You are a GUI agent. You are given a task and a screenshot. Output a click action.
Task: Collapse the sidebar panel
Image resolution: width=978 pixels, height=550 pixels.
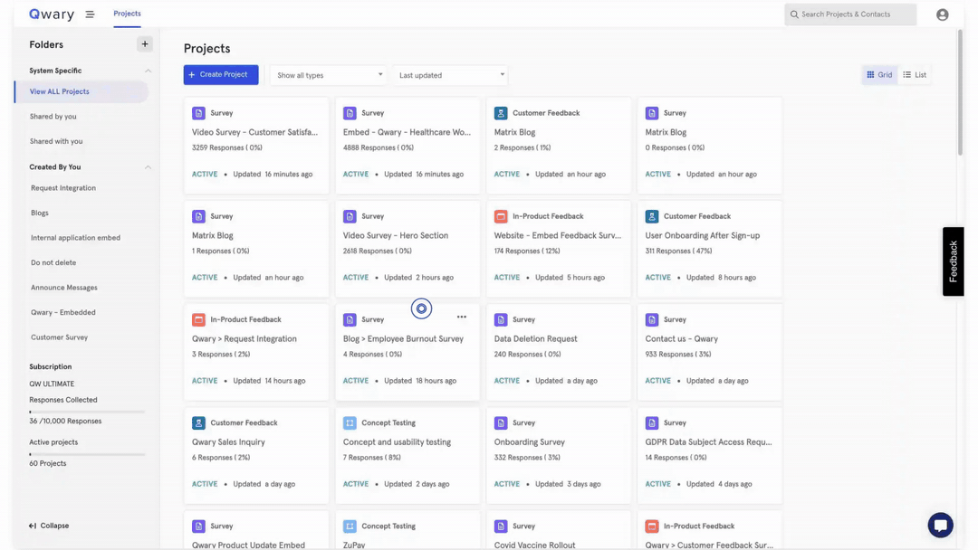tap(49, 526)
